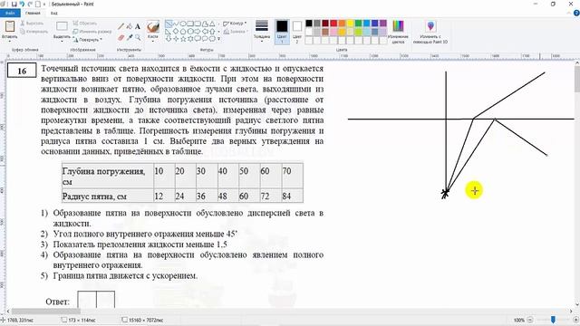Click the Undo arrow in title bar
This screenshot has height=326, width=580.
(22, 4)
